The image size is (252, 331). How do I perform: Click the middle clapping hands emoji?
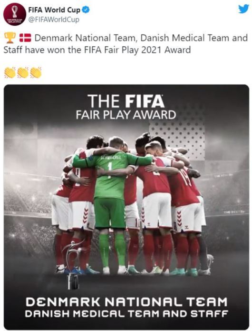coord(22,72)
